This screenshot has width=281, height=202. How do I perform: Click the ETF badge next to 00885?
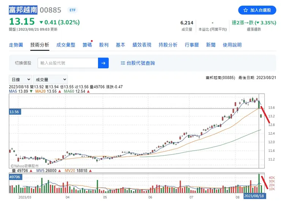click(73, 10)
